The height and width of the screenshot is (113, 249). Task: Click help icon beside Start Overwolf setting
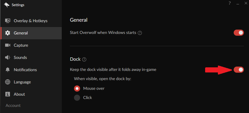click(140, 33)
